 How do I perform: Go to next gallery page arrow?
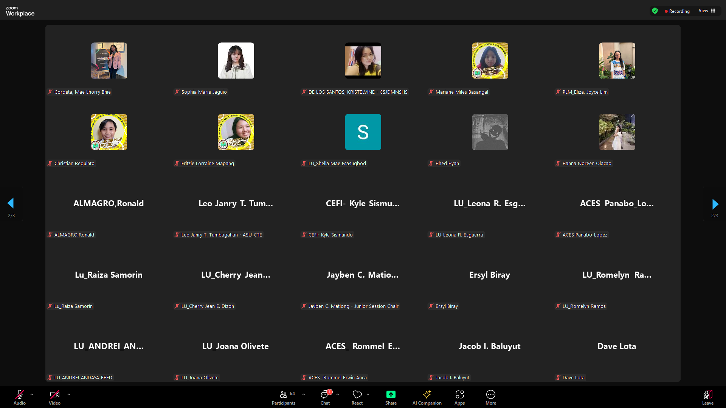[715, 204]
